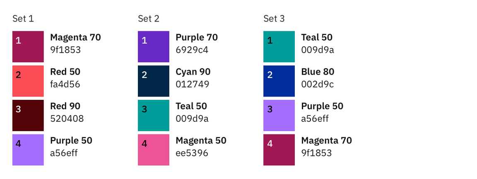Click the hex code ee5396

point(192,153)
